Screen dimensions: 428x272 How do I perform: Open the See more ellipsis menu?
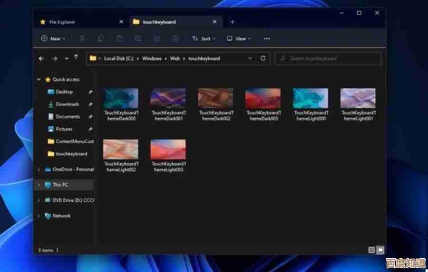(267, 38)
